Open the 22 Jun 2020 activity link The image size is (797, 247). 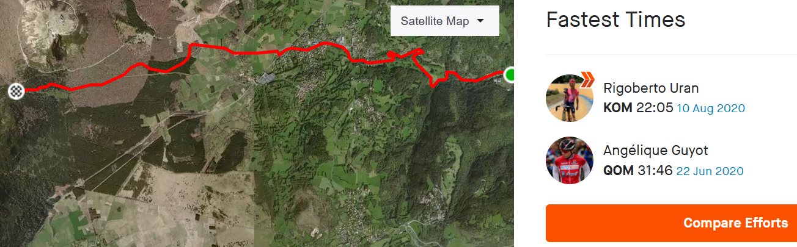click(710, 171)
